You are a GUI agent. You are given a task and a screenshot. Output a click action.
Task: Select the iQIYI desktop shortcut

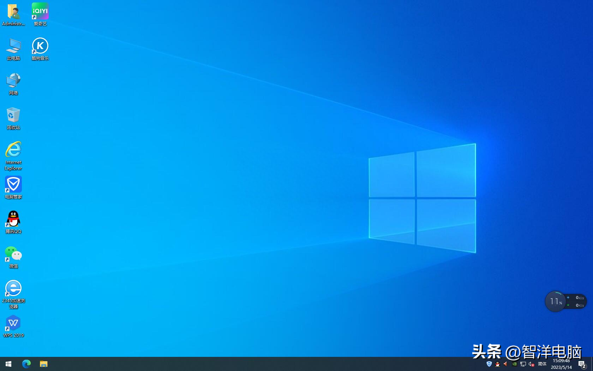[40, 14]
